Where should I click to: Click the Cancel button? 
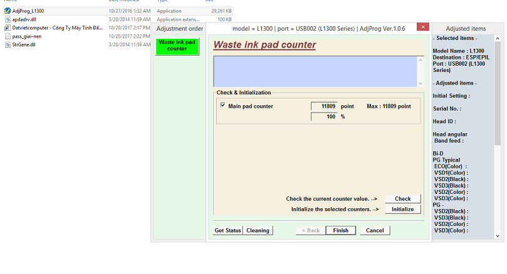[x=375, y=230]
